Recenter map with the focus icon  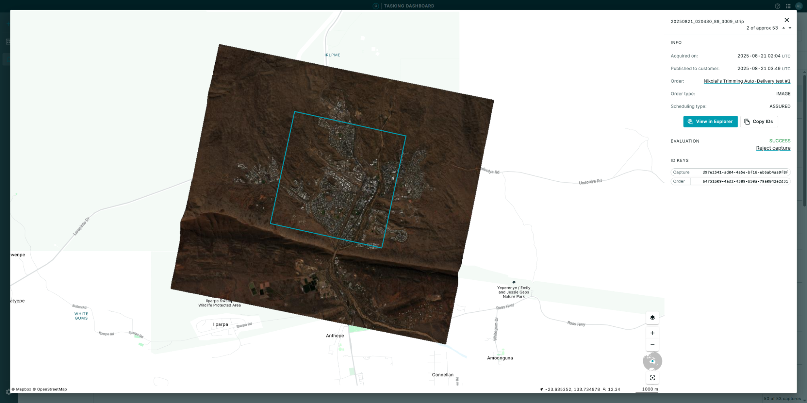tap(652, 378)
